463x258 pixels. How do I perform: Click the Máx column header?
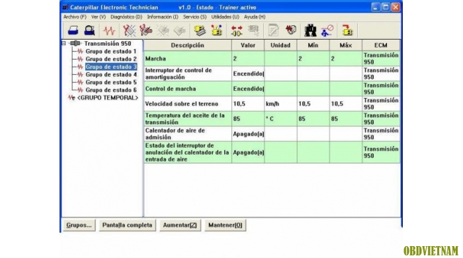(345, 45)
